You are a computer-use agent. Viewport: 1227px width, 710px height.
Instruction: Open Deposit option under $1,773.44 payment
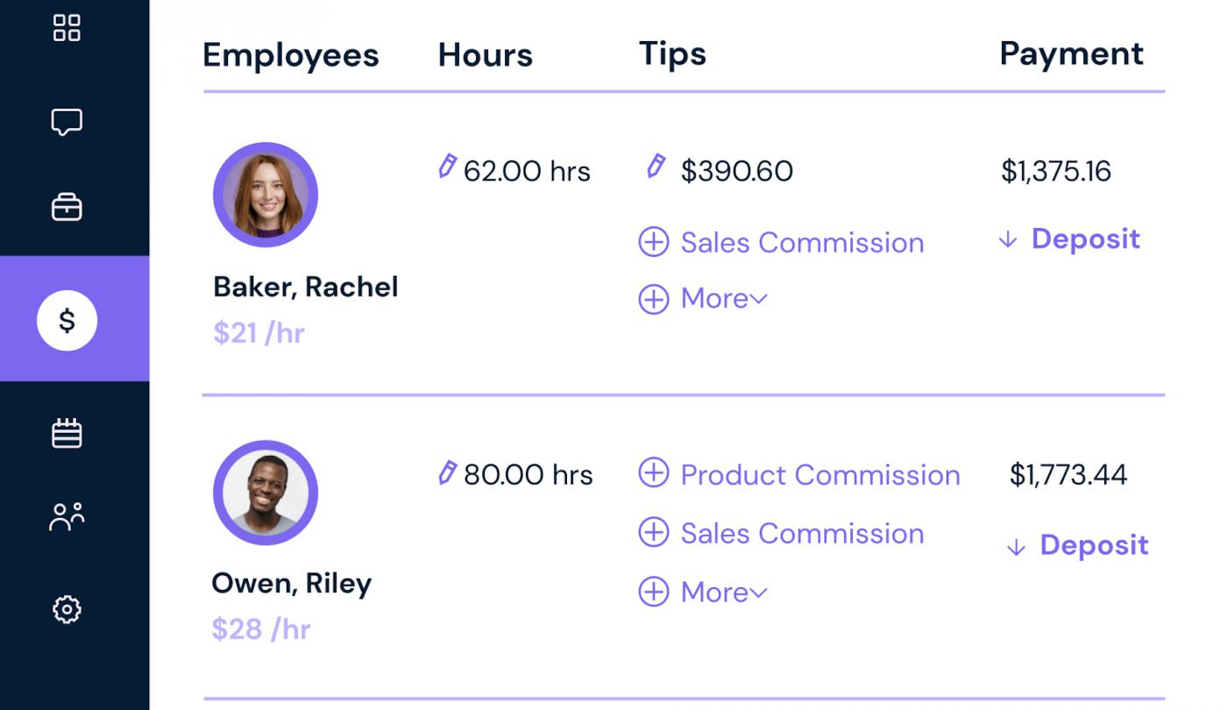tap(1077, 545)
